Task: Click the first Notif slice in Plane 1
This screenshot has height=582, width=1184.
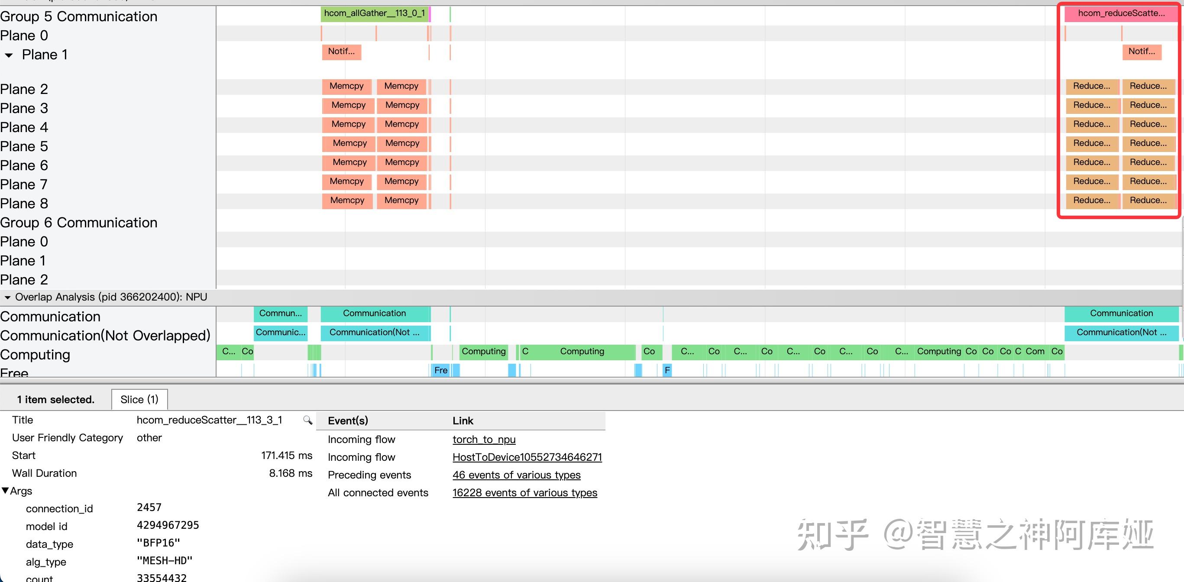Action: click(341, 52)
